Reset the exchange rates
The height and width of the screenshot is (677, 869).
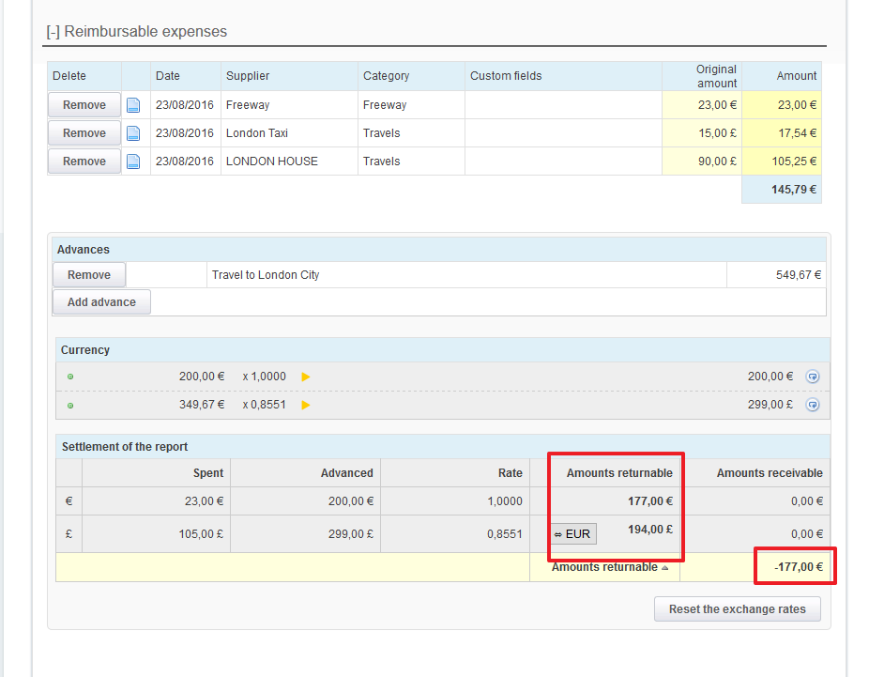coord(737,609)
